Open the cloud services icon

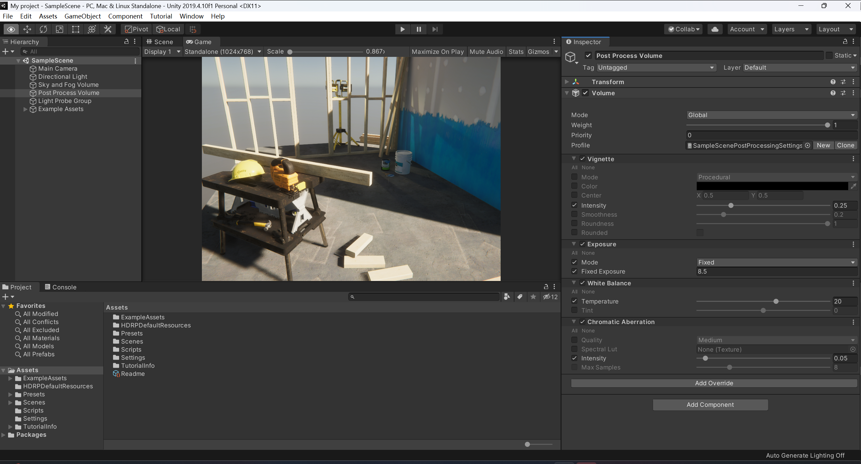point(715,29)
